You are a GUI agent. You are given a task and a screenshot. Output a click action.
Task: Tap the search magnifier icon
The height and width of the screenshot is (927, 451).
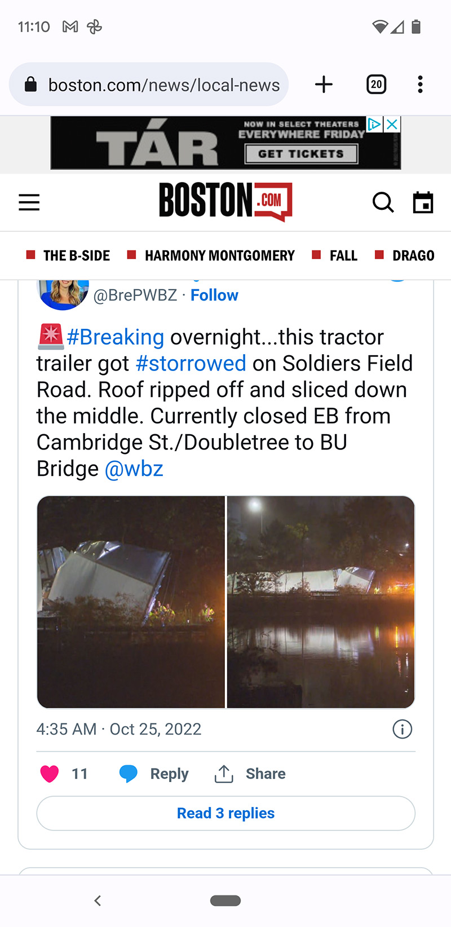click(x=383, y=202)
